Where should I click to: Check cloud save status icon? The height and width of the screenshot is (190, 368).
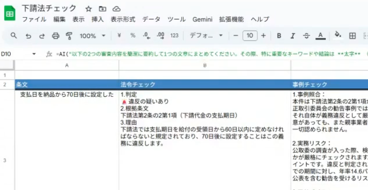(x=116, y=9)
